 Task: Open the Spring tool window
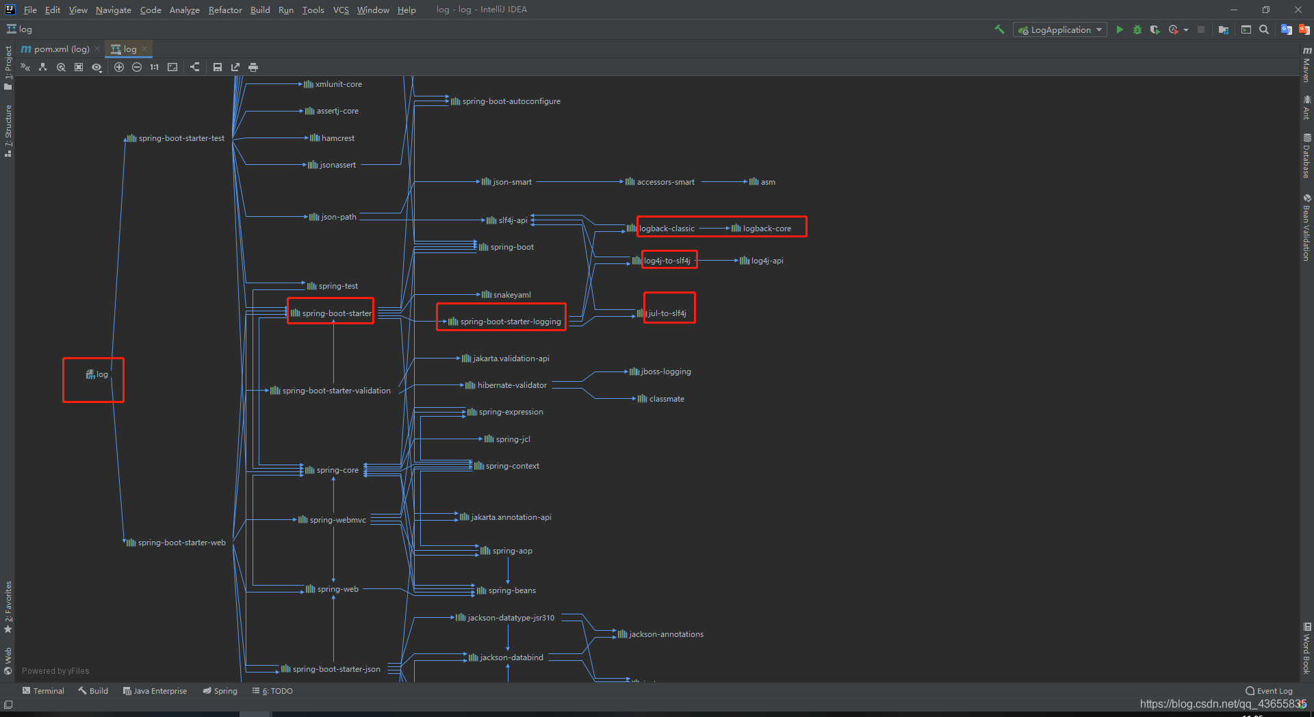coord(220,691)
